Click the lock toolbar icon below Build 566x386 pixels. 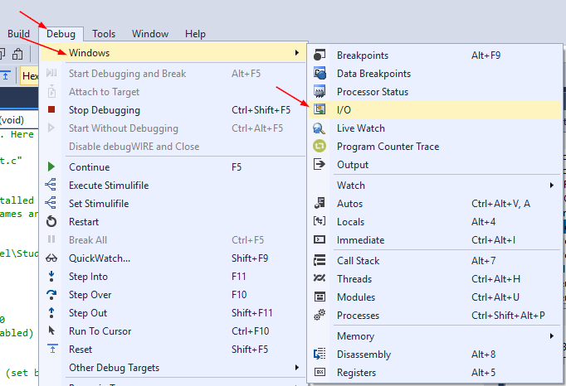pyautogui.click(x=17, y=54)
